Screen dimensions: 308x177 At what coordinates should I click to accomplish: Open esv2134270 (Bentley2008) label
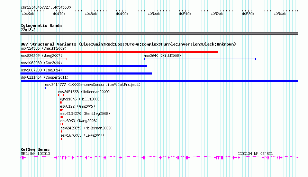(x=85, y=114)
